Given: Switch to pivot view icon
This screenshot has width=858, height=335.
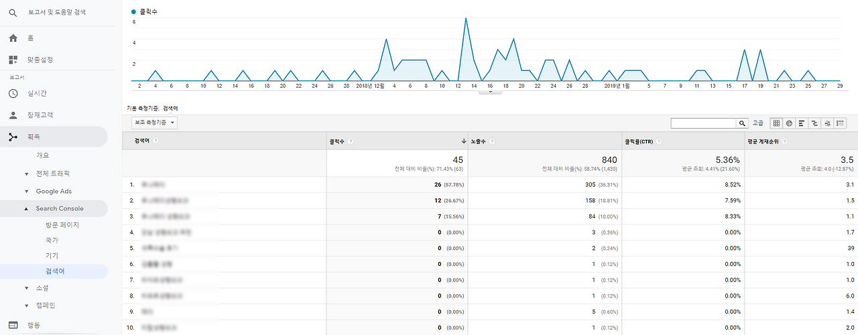Looking at the screenshot, I should tap(840, 123).
